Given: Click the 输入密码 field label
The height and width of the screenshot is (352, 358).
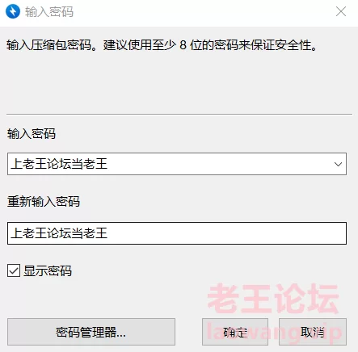Looking at the screenshot, I should 32,133.
